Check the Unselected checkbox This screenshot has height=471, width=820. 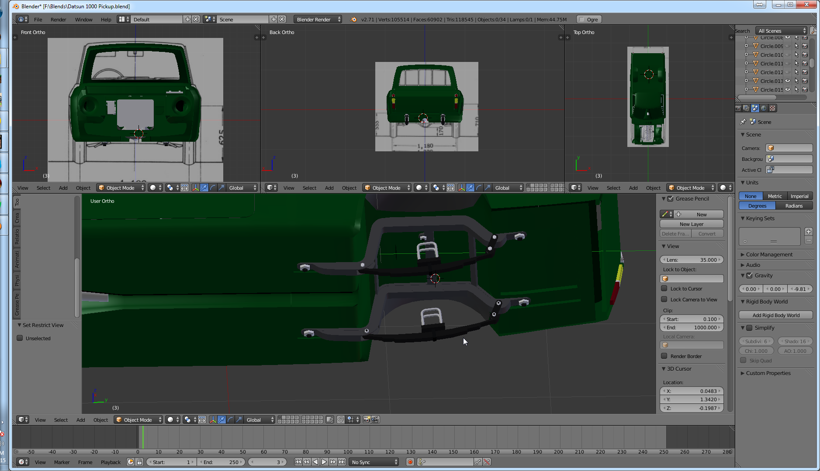[20, 338]
